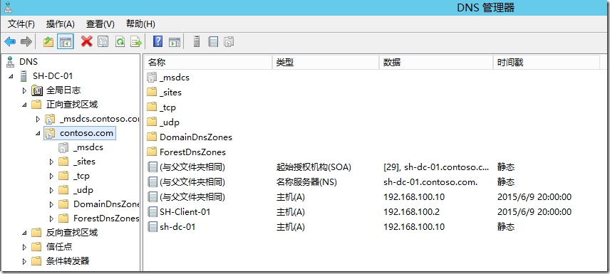Toggle the show/hide console tree icon
The height and width of the screenshot is (274, 610).
pyautogui.click(x=66, y=41)
